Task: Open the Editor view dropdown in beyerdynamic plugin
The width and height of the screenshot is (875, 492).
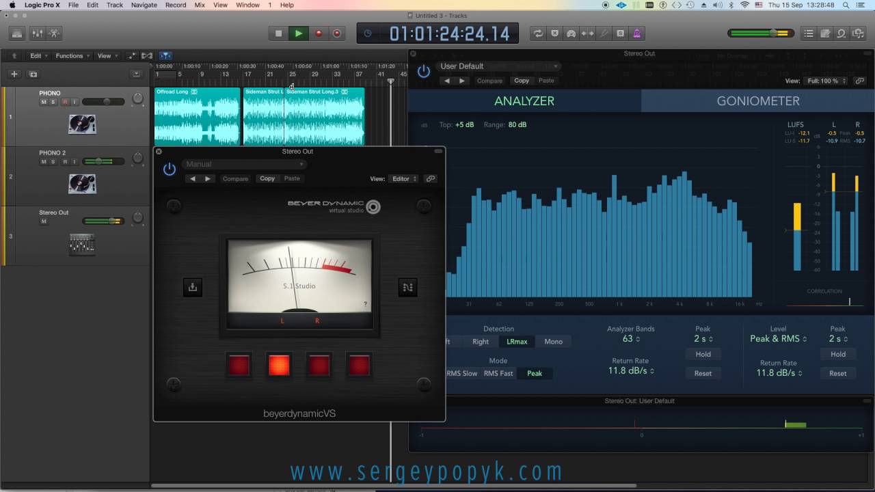Action: (x=405, y=179)
